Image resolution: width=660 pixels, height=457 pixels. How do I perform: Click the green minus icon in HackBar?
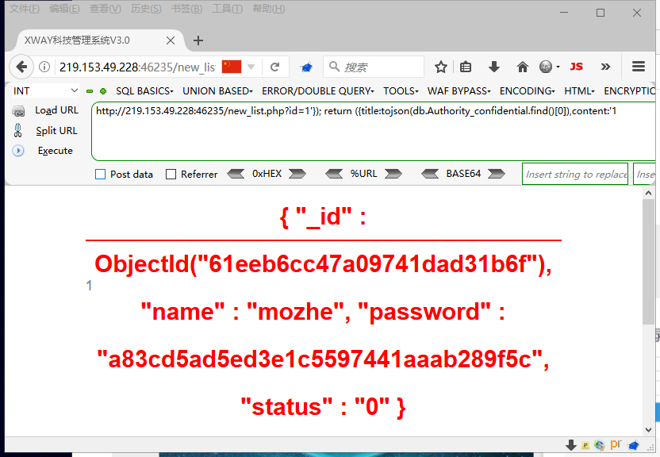(x=89, y=91)
